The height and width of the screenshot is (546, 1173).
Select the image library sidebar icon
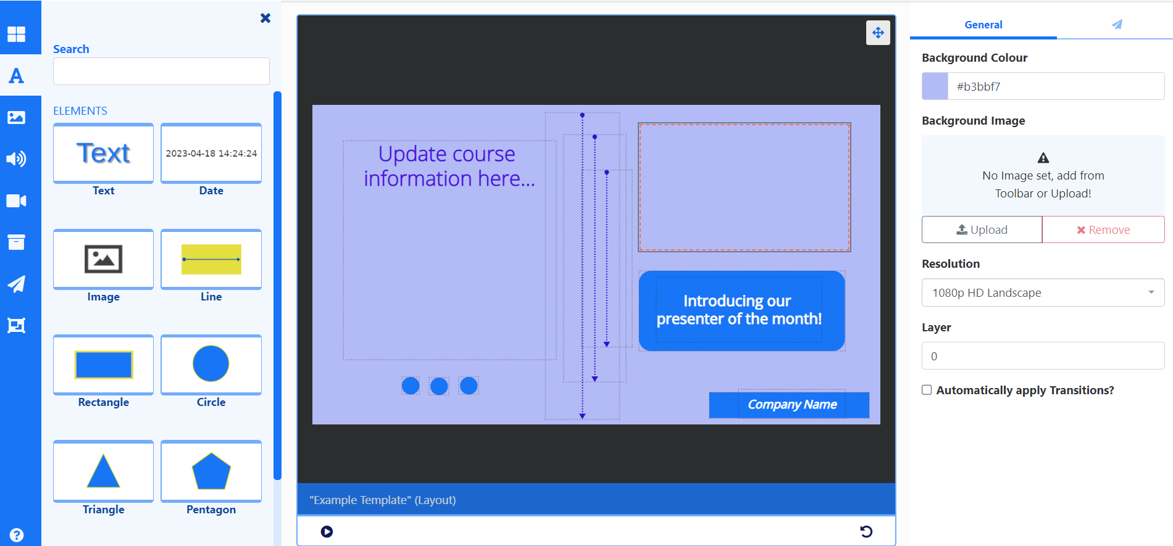pyautogui.click(x=16, y=117)
